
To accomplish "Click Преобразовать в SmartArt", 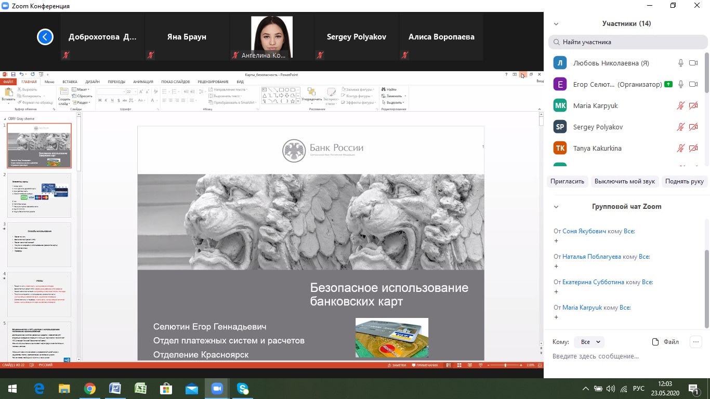I will (x=232, y=102).
